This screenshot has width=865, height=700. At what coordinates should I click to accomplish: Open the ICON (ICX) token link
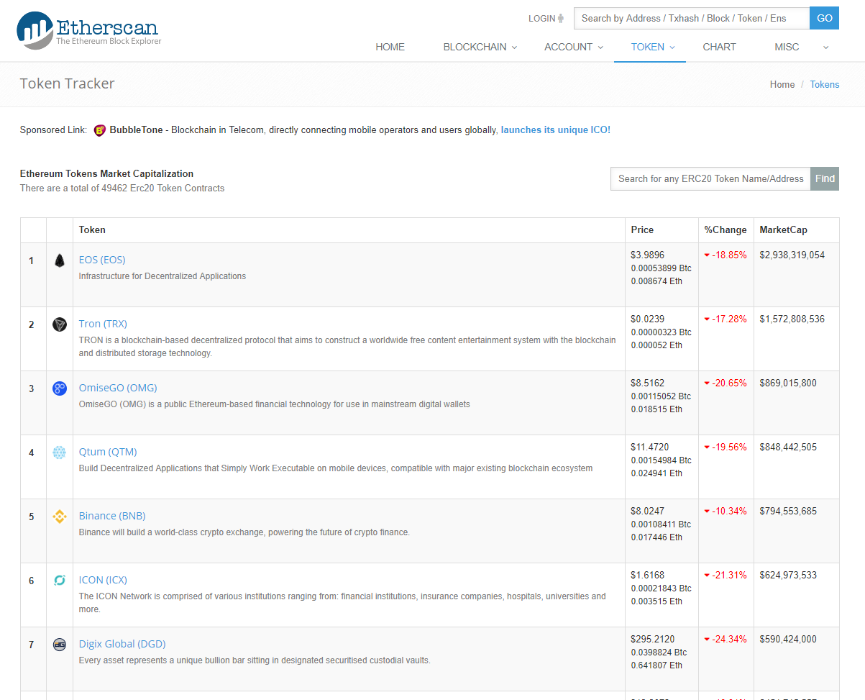point(103,580)
